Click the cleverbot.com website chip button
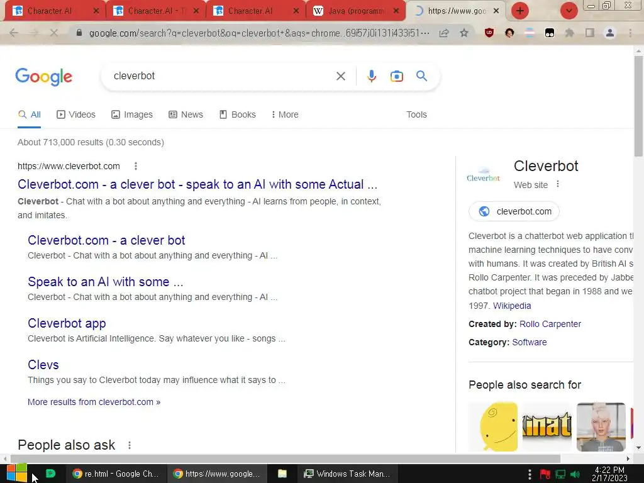The height and width of the screenshot is (483, 644). (514, 211)
